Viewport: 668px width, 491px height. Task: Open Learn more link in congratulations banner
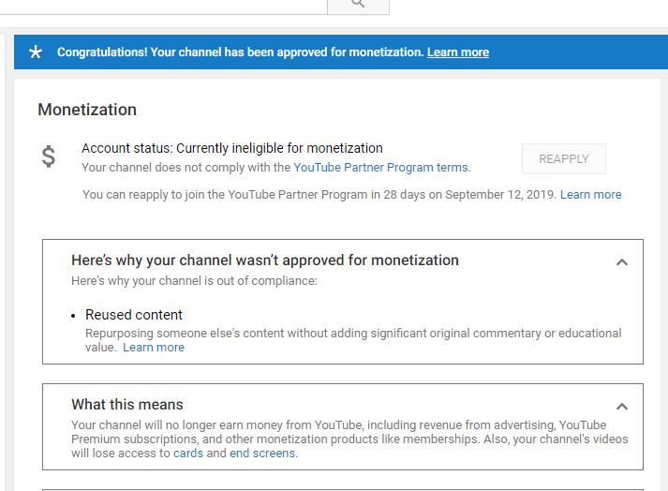click(458, 52)
